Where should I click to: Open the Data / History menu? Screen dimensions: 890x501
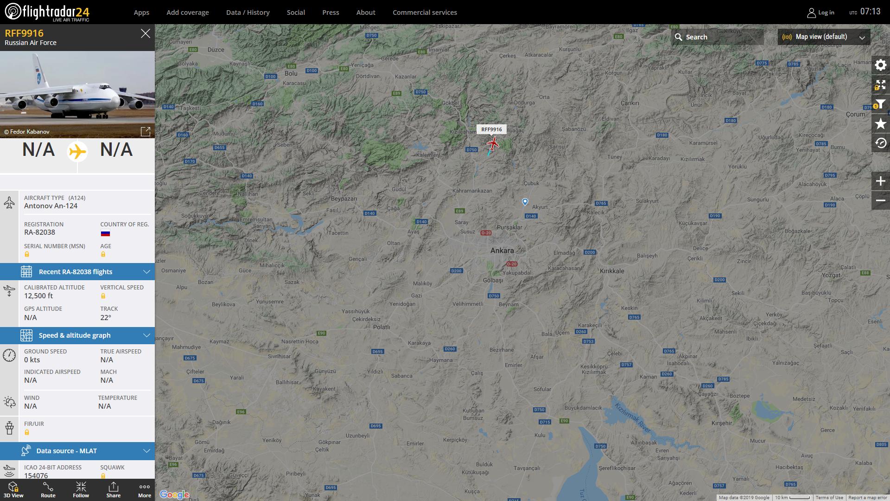(248, 13)
